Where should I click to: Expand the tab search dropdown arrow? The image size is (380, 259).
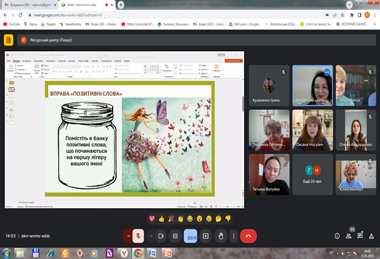349,5
